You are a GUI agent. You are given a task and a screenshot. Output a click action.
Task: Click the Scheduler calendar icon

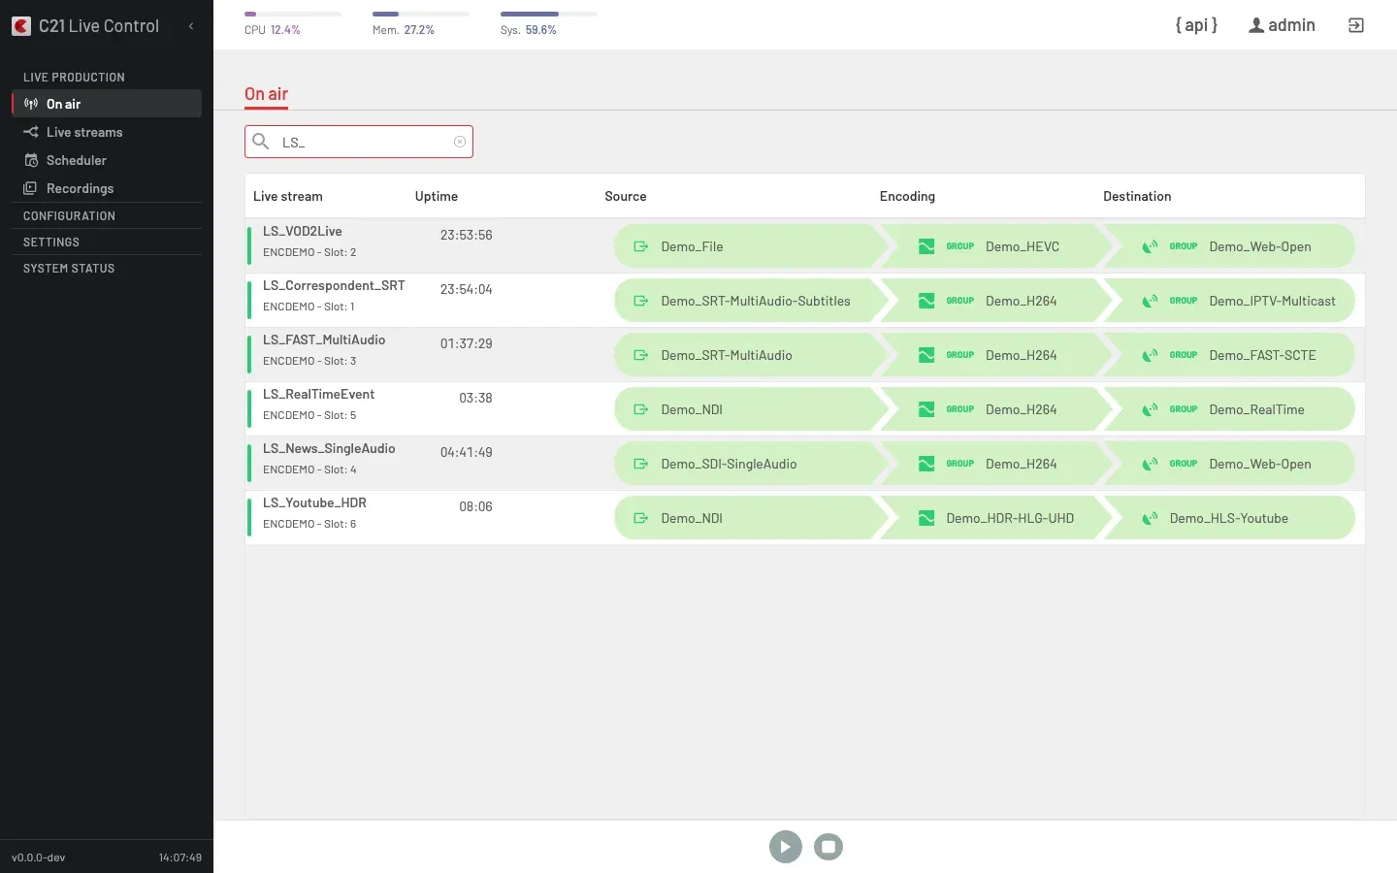coord(31,160)
